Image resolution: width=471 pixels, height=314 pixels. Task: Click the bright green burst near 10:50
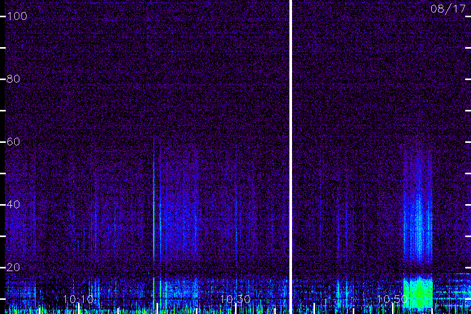418,293
